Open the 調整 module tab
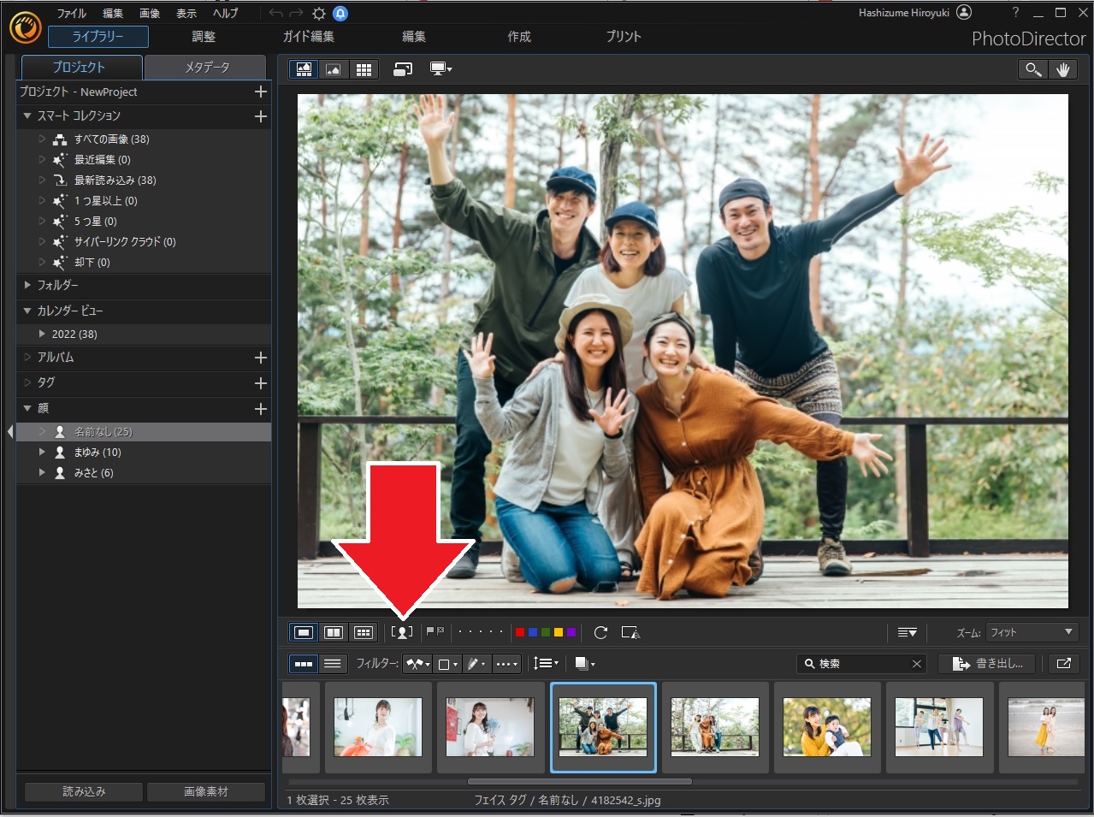Image resolution: width=1094 pixels, height=817 pixels. [204, 37]
